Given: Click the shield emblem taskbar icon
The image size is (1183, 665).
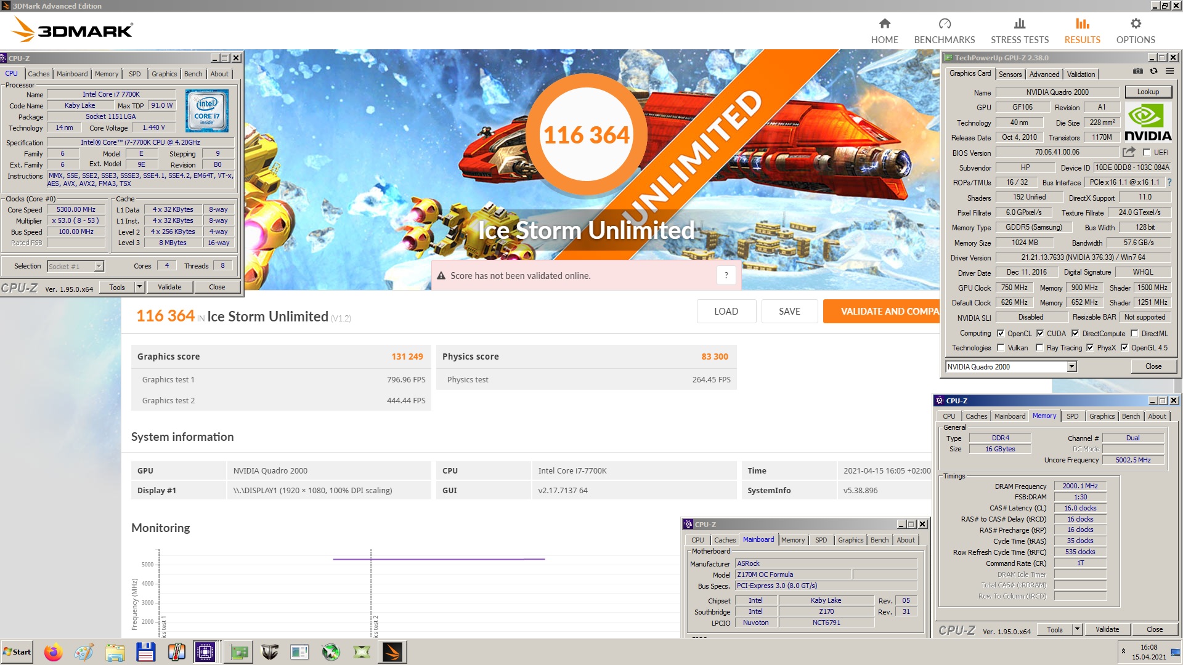Looking at the screenshot, I should click(x=269, y=652).
